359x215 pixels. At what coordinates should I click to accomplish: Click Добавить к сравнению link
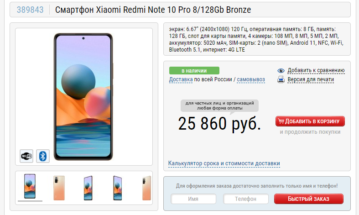(316, 70)
